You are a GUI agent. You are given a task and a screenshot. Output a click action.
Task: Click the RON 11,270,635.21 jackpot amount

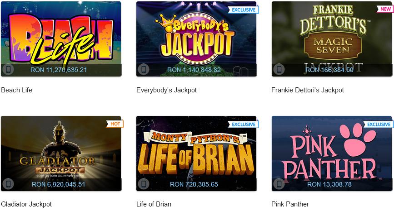(59, 70)
